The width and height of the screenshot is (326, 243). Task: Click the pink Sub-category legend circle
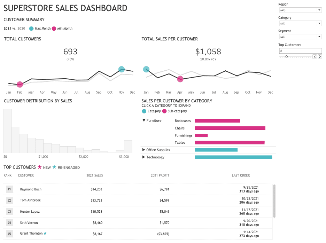tap(164, 111)
